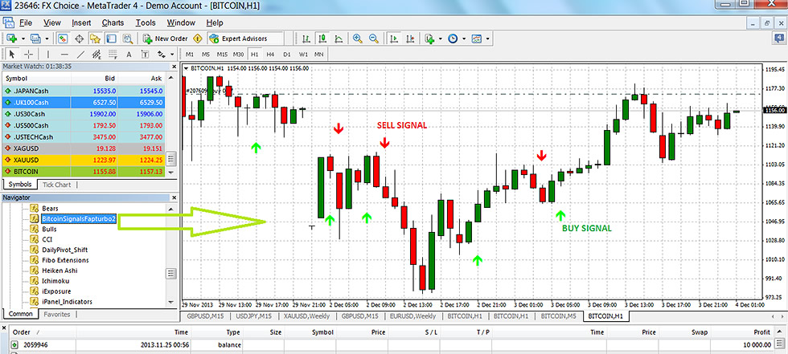Click the Periods clock icon
788x354 pixels.
point(453,39)
